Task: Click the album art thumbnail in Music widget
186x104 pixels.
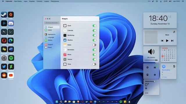Action: [151, 37]
